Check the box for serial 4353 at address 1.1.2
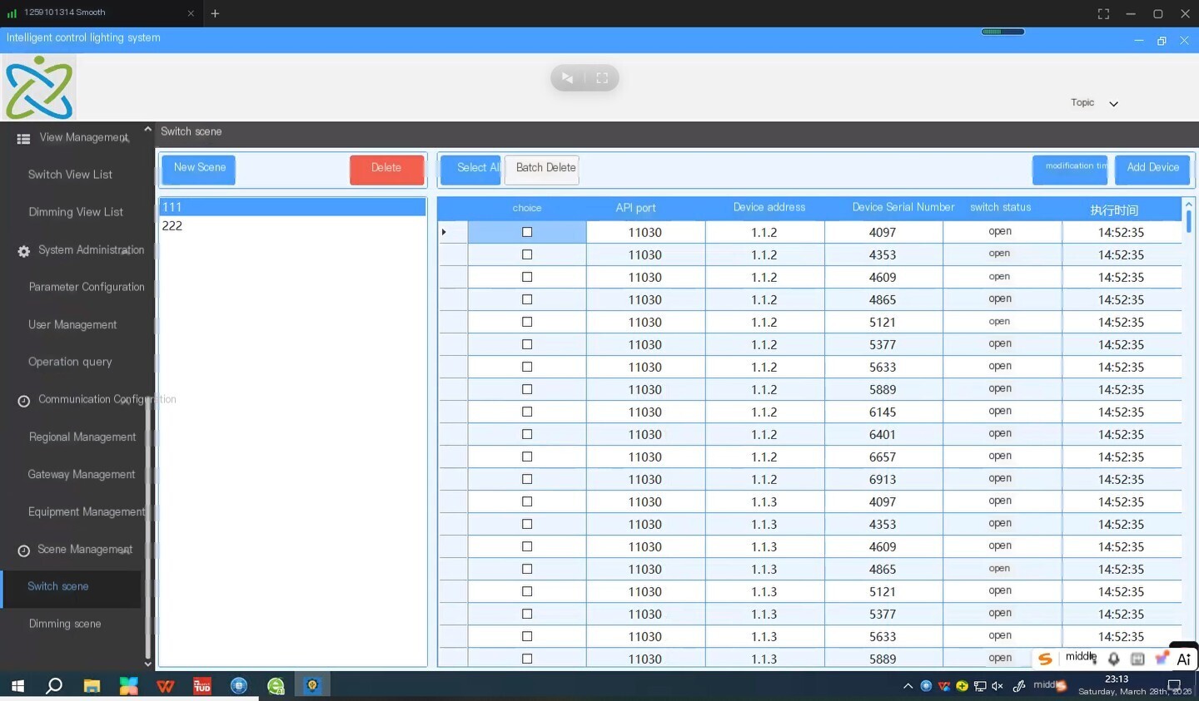Viewport: 1199px width, 701px height. [527, 254]
